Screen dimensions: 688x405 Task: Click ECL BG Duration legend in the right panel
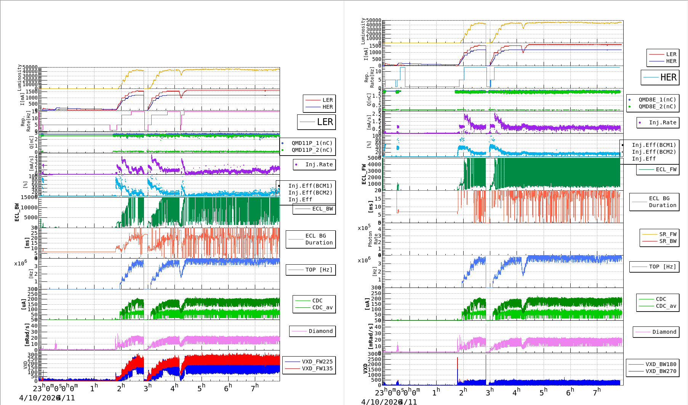662,202
